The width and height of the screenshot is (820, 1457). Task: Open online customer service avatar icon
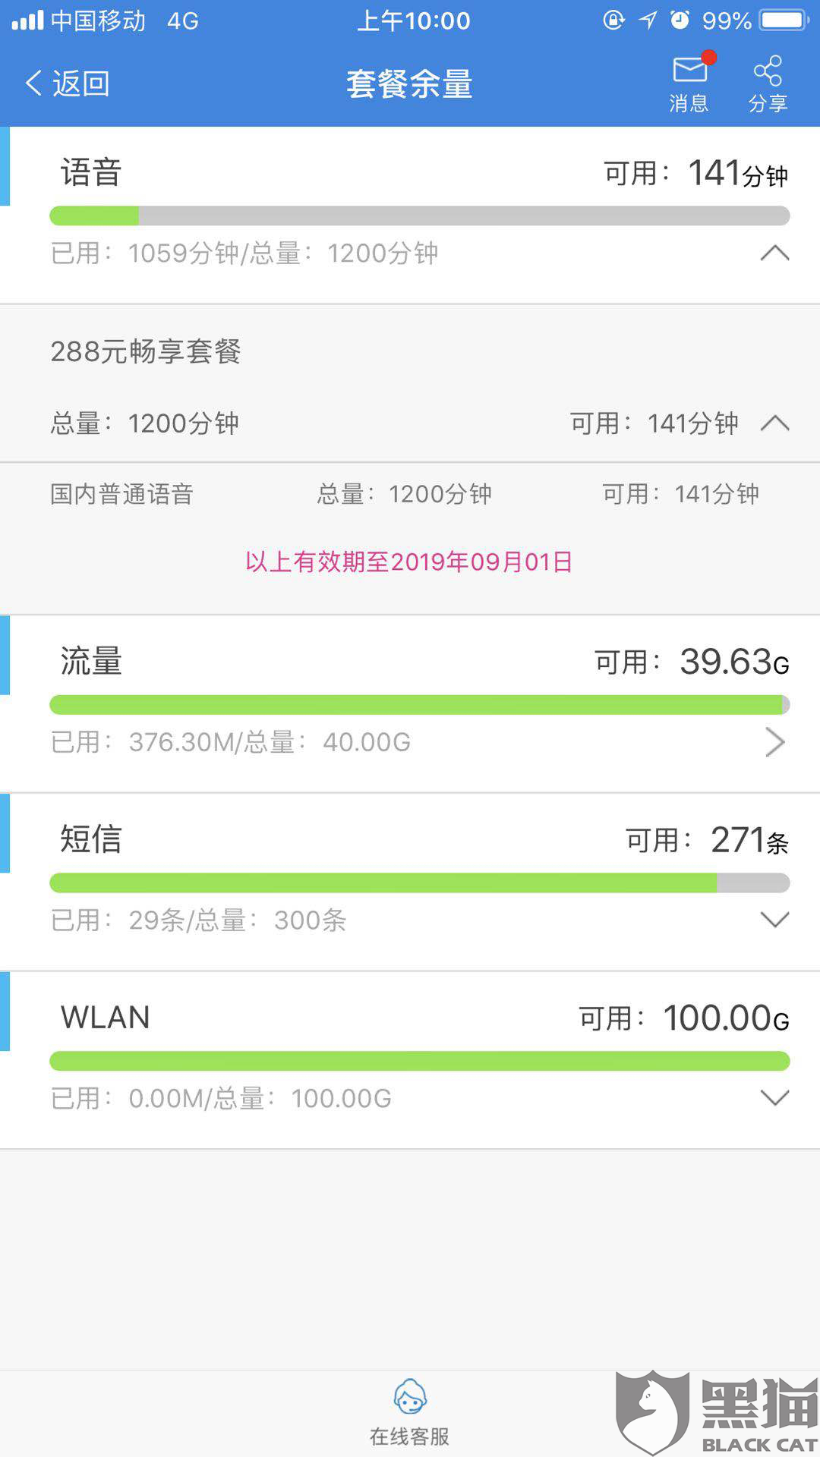pos(410,1397)
